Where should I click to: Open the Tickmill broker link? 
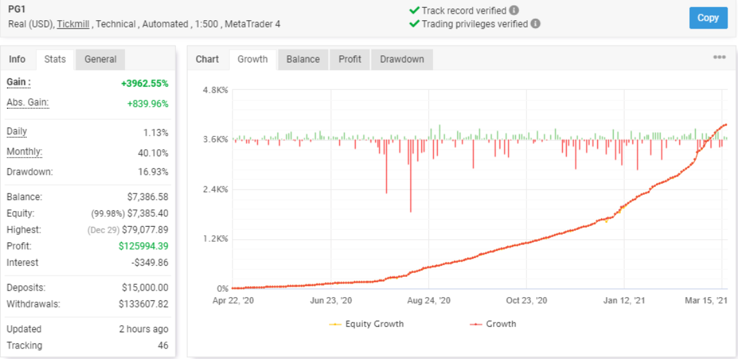click(x=74, y=24)
